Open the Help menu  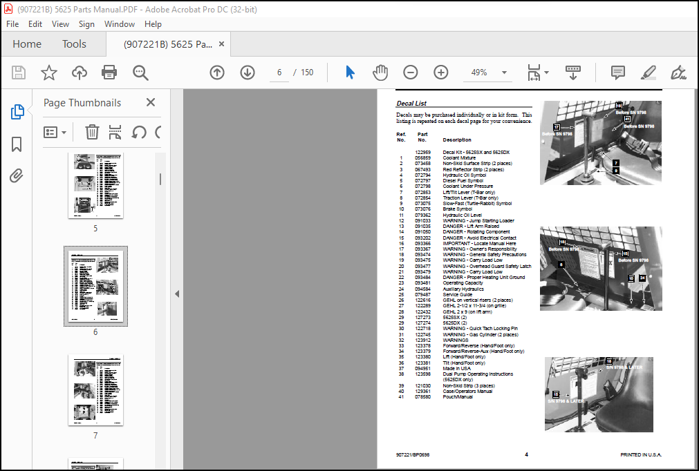point(153,24)
